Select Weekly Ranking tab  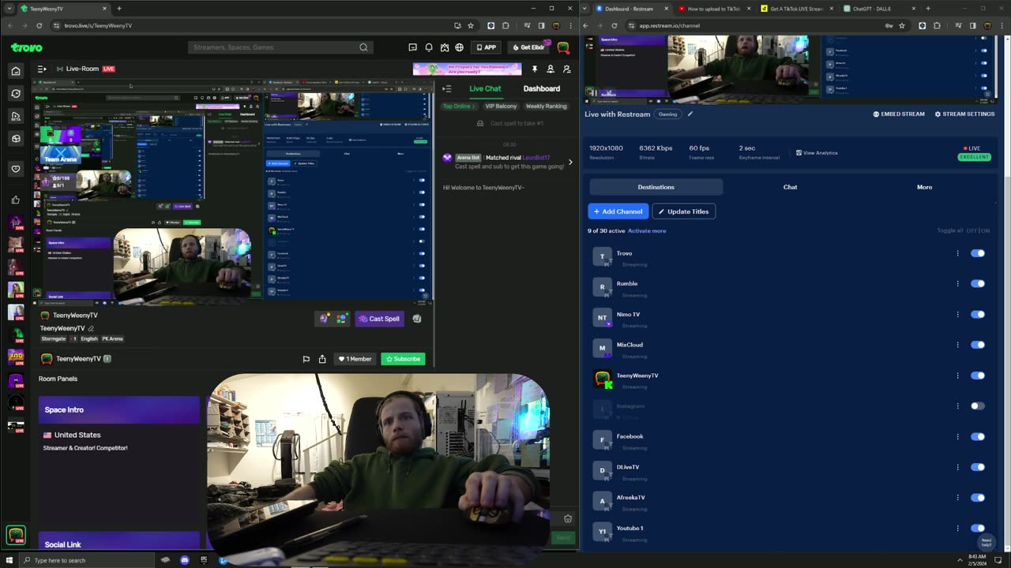tap(547, 106)
